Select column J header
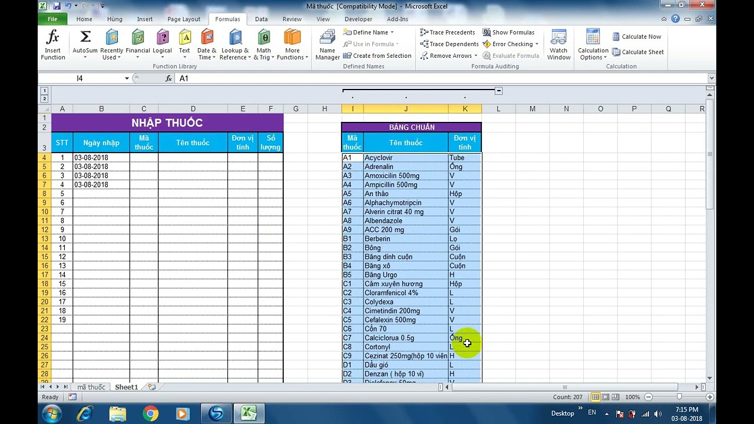 pos(406,108)
